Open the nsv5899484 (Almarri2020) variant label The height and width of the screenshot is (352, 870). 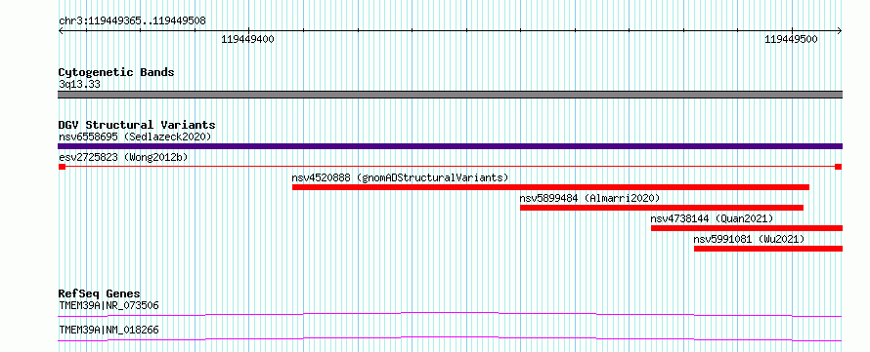tap(589, 198)
